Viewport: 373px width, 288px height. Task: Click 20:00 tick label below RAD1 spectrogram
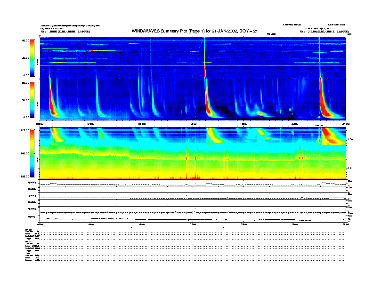[x=295, y=124]
